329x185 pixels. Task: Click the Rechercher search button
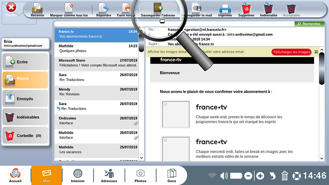(309, 24)
